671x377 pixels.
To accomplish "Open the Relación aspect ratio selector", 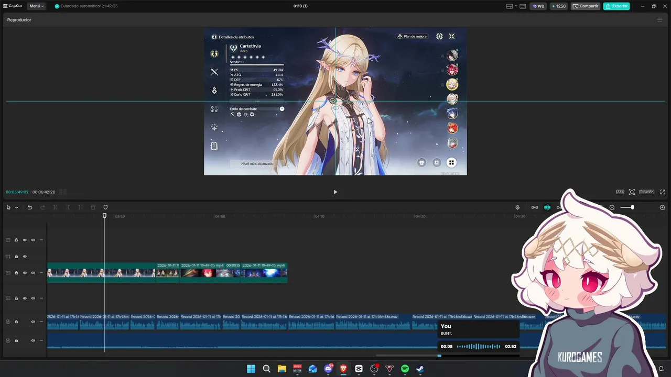I will 647,192.
